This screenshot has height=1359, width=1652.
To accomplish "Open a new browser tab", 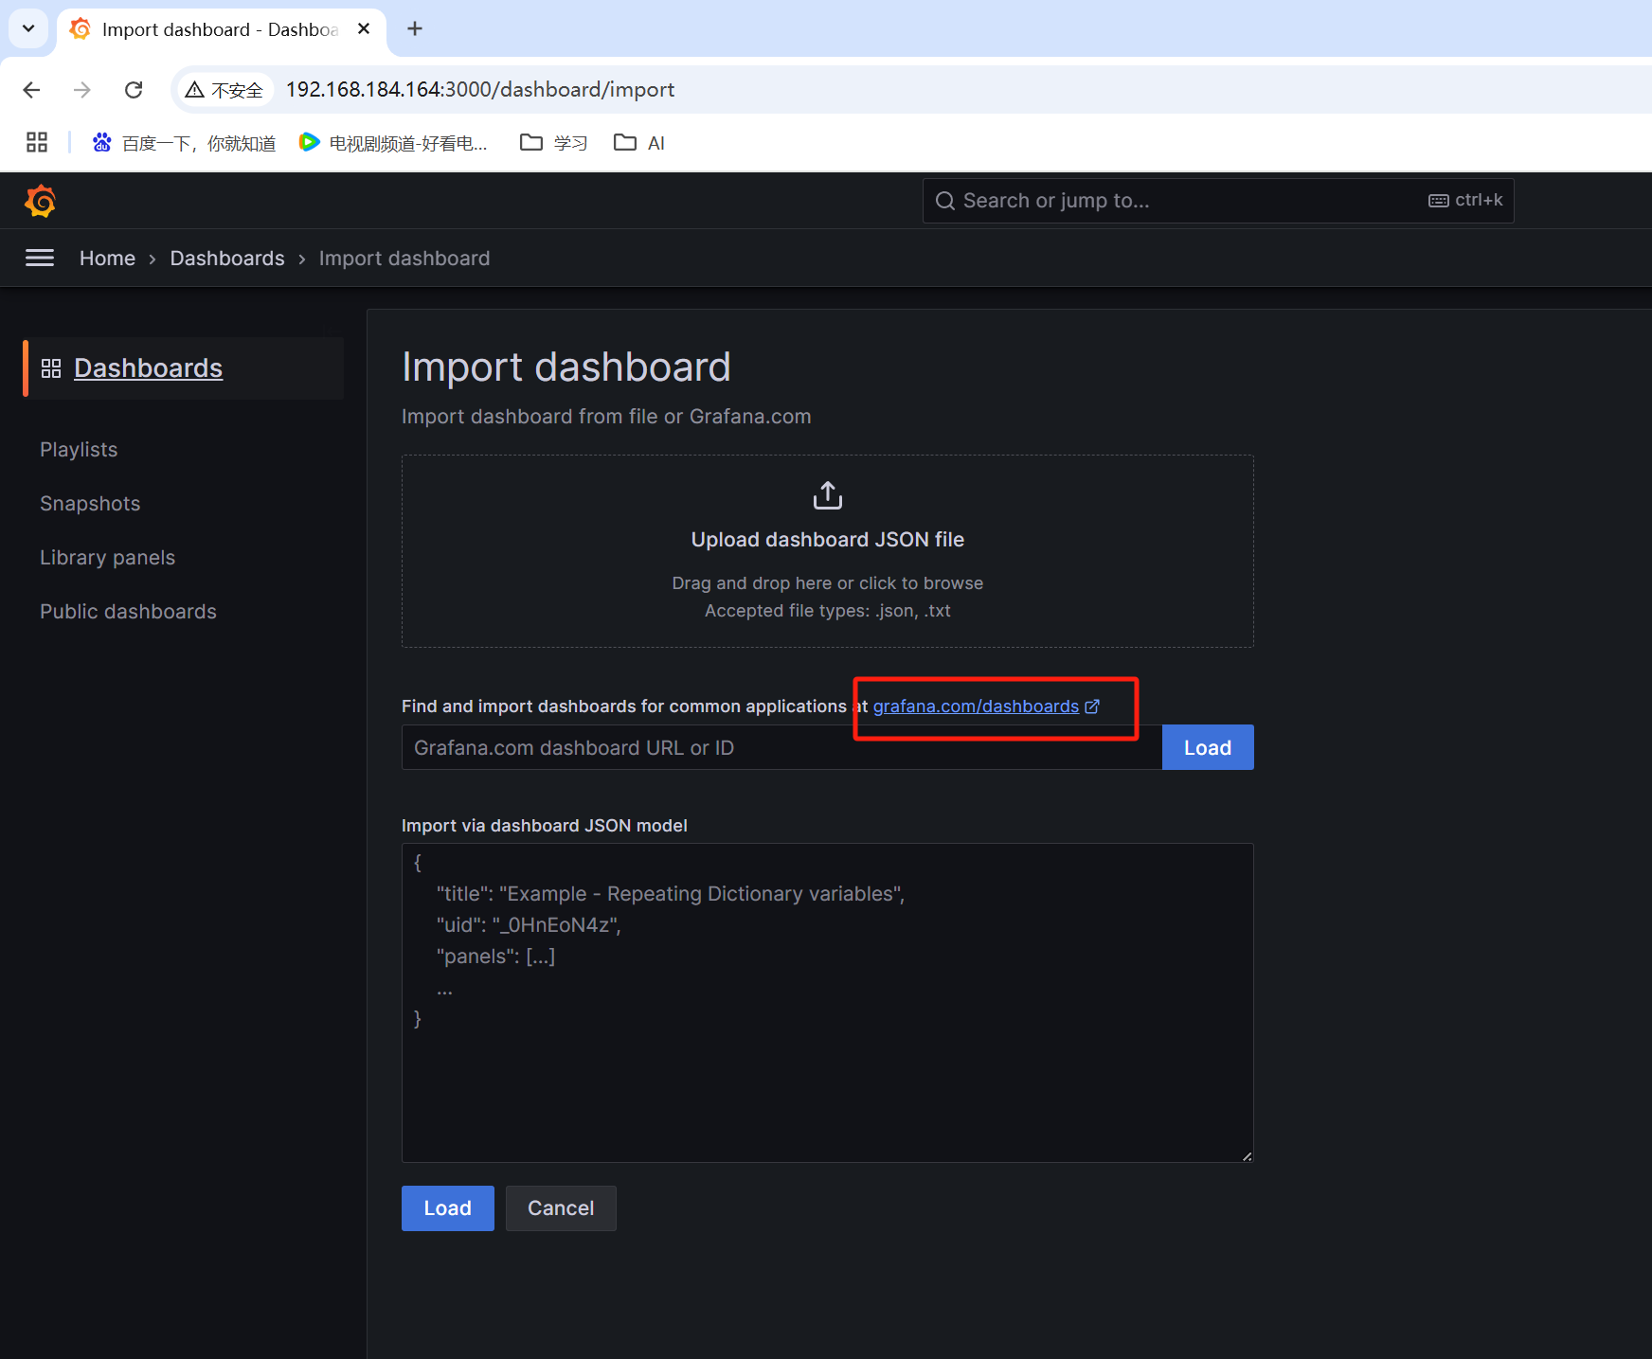I will pos(415,28).
